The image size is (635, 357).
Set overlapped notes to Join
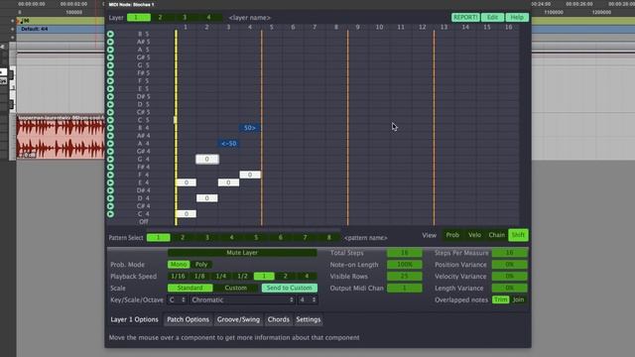click(518, 299)
